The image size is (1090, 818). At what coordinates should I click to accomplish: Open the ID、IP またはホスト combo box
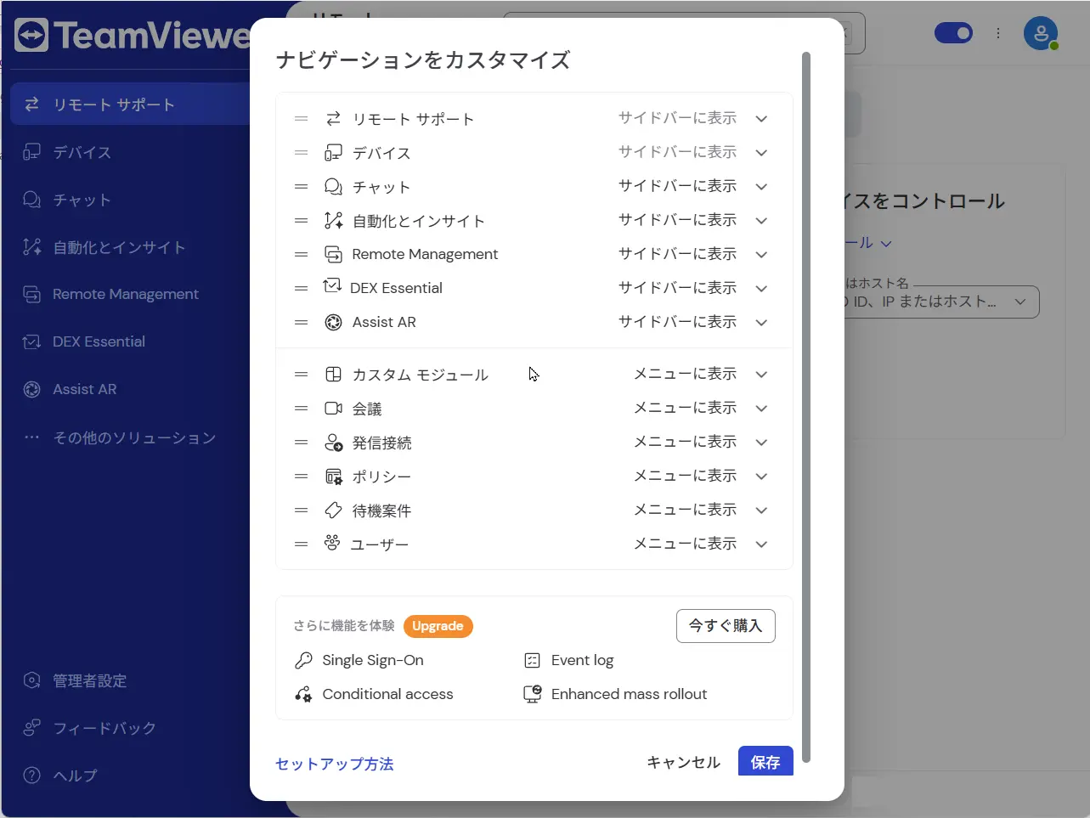[x=941, y=302]
